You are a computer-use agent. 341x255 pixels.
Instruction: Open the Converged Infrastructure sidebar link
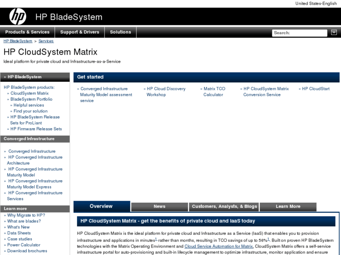coord(32,151)
